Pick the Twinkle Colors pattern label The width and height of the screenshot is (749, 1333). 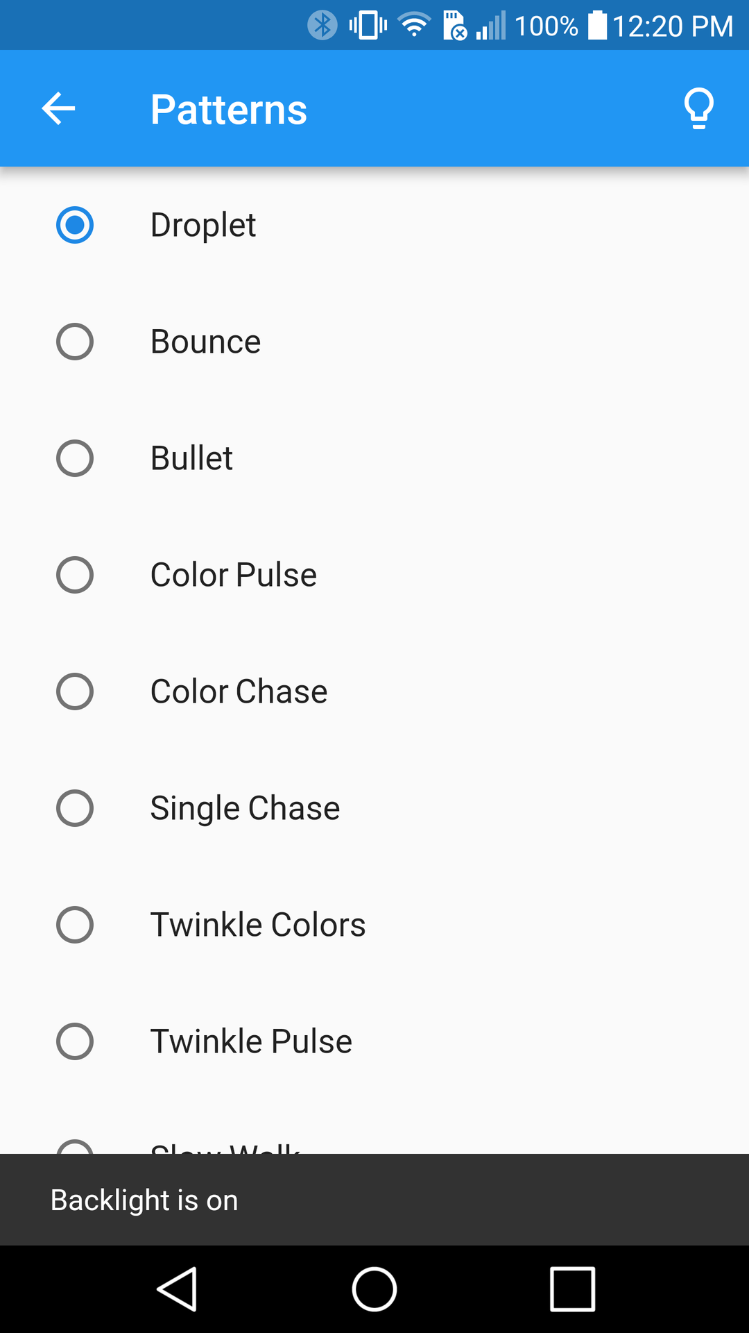257,925
